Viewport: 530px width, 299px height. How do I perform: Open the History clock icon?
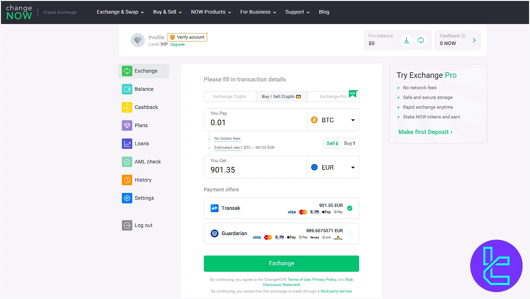click(x=127, y=180)
